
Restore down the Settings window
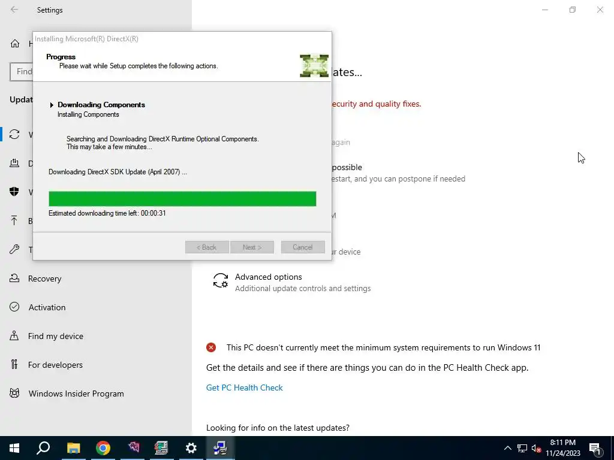pos(573,10)
